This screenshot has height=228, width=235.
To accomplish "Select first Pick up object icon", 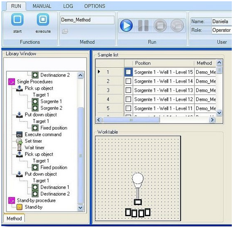I will click(20, 88).
